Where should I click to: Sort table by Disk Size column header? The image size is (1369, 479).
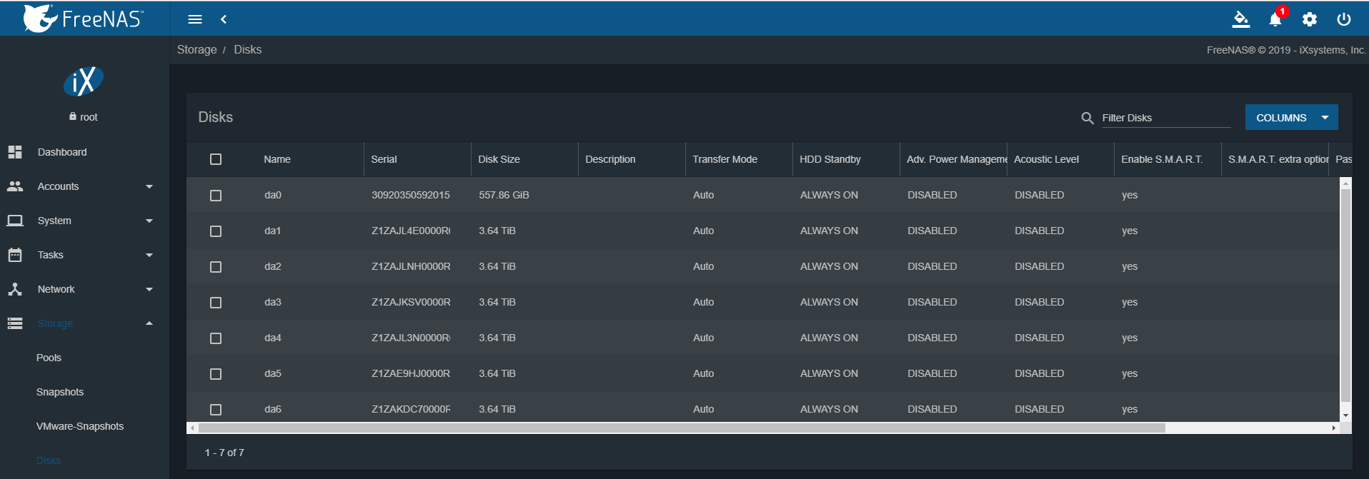click(499, 159)
